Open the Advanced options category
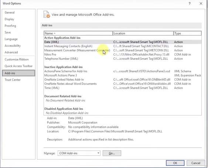208x168 pixels. pos(11,52)
